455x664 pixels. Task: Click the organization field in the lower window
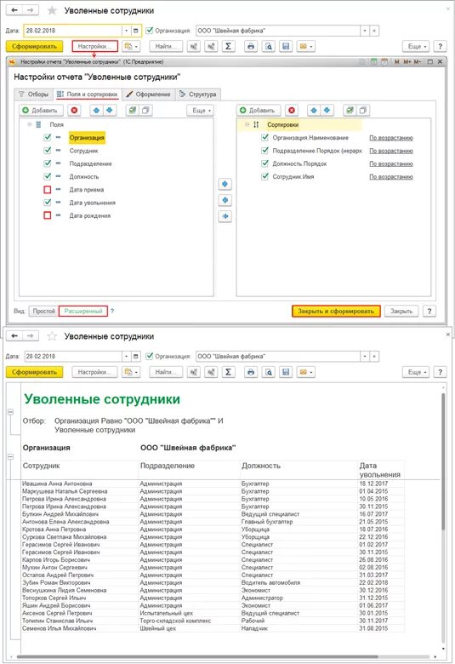[x=278, y=356]
